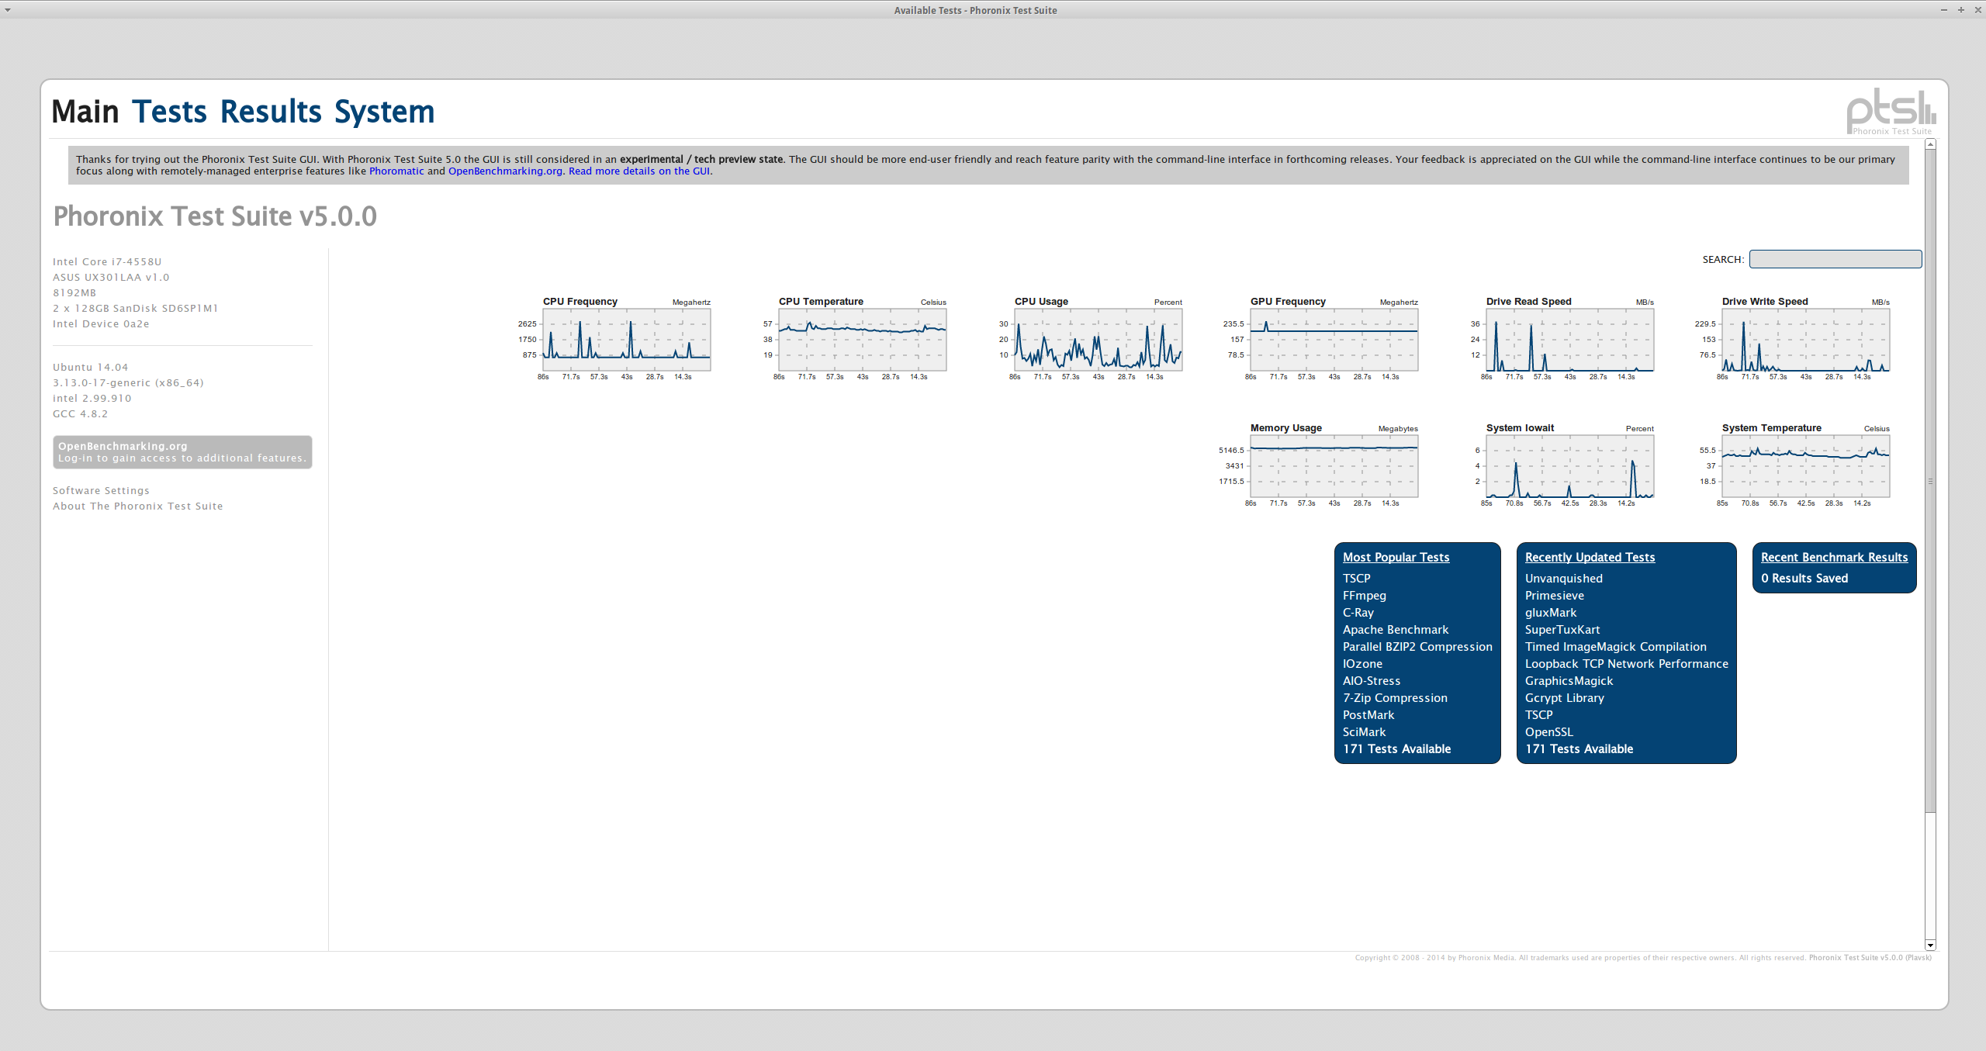
Task: Open the 7-Zip Compression test
Action: pyautogui.click(x=1395, y=698)
